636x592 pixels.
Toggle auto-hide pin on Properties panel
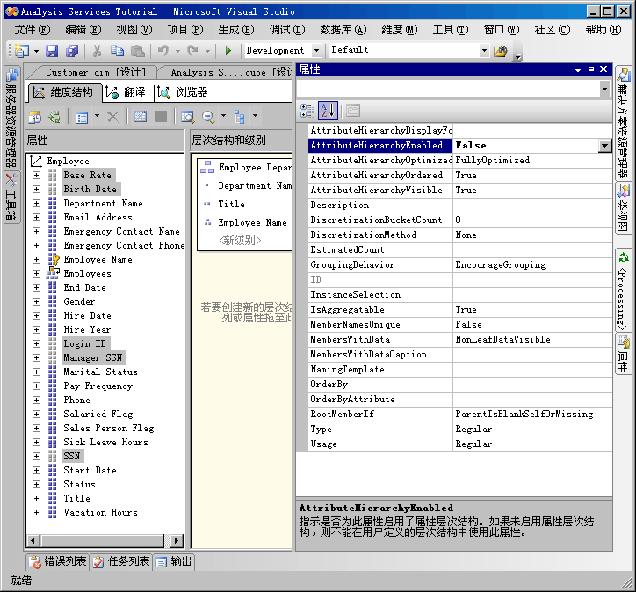coord(590,69)
